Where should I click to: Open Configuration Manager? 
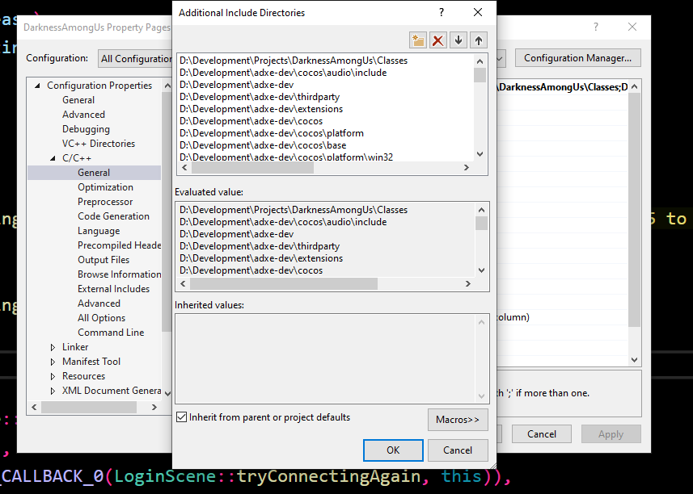pyautogui.click(x=577, y=58)
